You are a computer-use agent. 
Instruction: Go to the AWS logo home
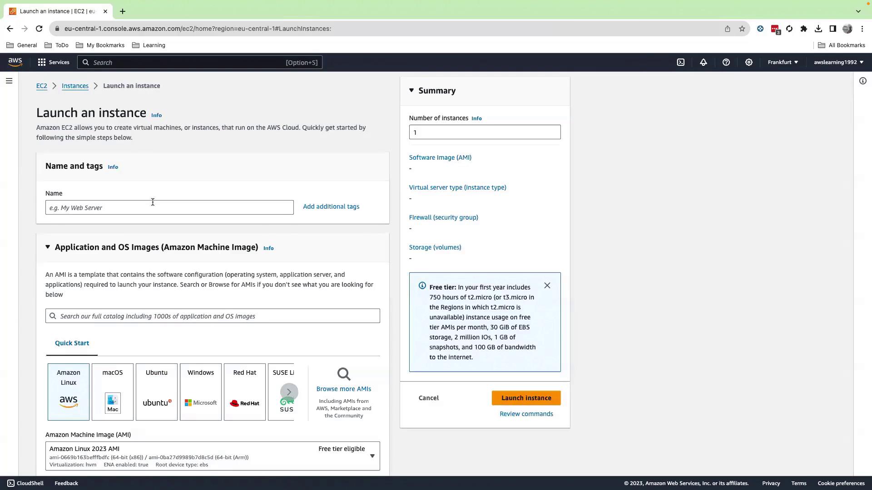pyautogui.click(x=15, y=62)
